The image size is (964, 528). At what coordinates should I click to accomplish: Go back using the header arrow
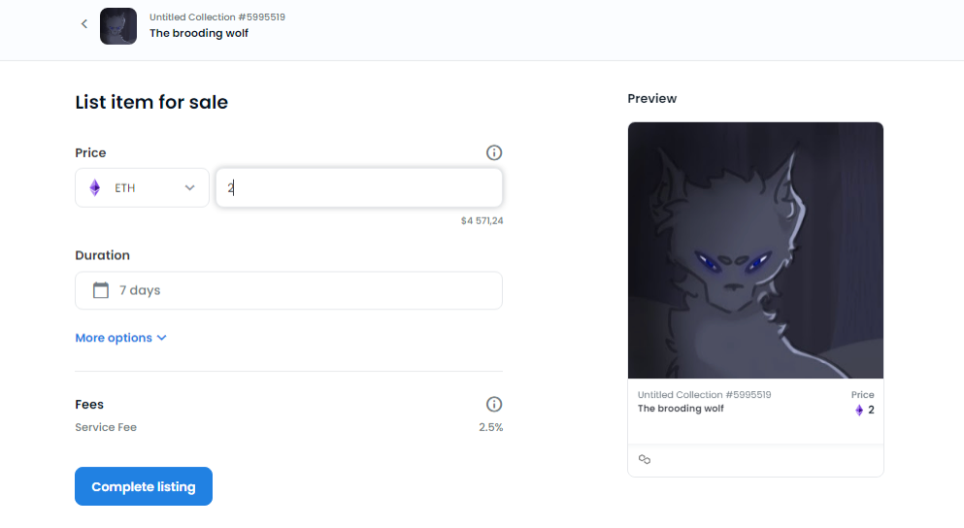coord(84,24)
